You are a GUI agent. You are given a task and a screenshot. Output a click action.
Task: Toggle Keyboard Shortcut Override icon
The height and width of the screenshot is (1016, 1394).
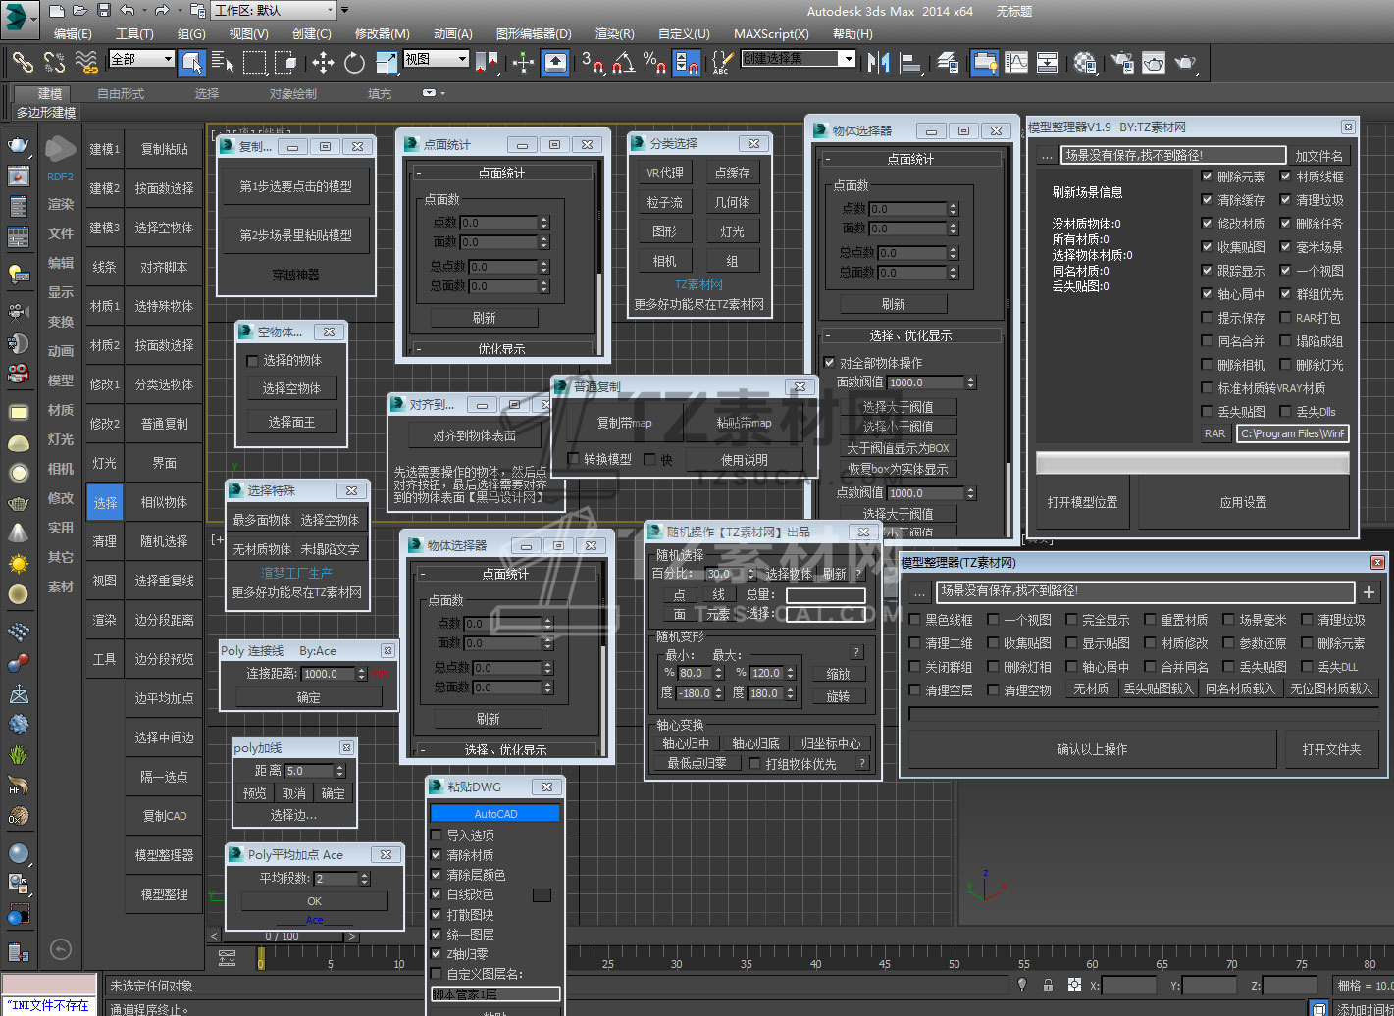coord(555,63)
